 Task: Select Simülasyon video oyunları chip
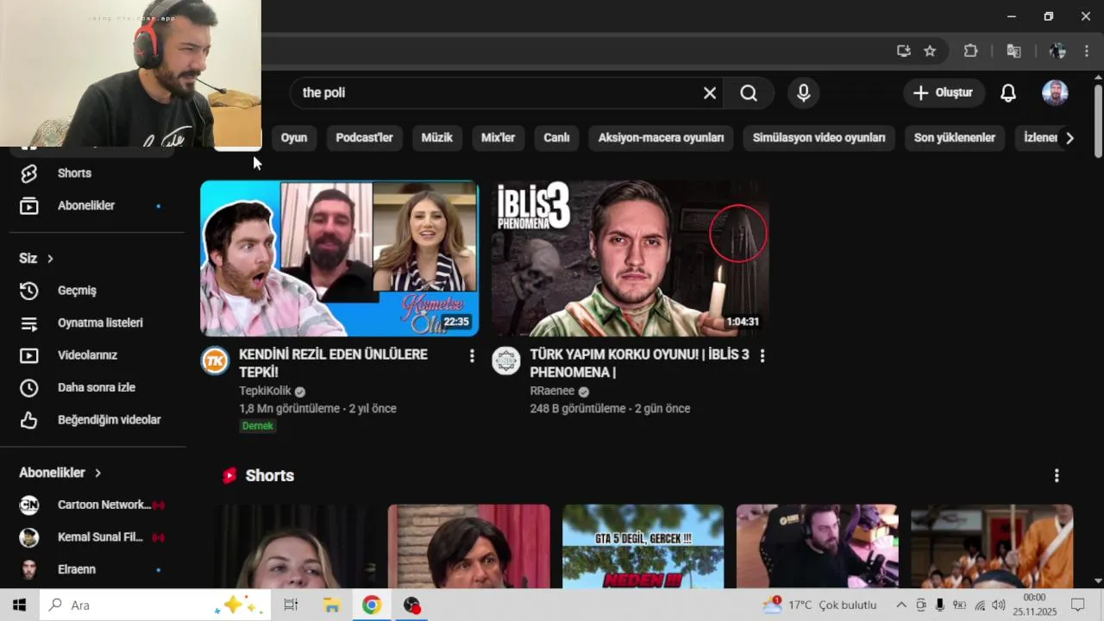(x=819, y=138)
